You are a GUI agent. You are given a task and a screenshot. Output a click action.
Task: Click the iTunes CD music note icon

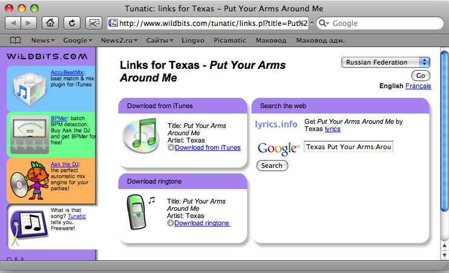[141, 135]
